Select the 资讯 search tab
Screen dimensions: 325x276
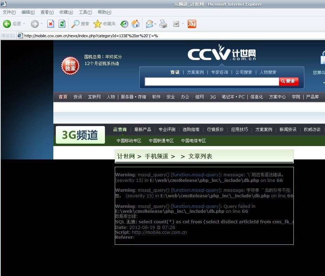(175, 72)
